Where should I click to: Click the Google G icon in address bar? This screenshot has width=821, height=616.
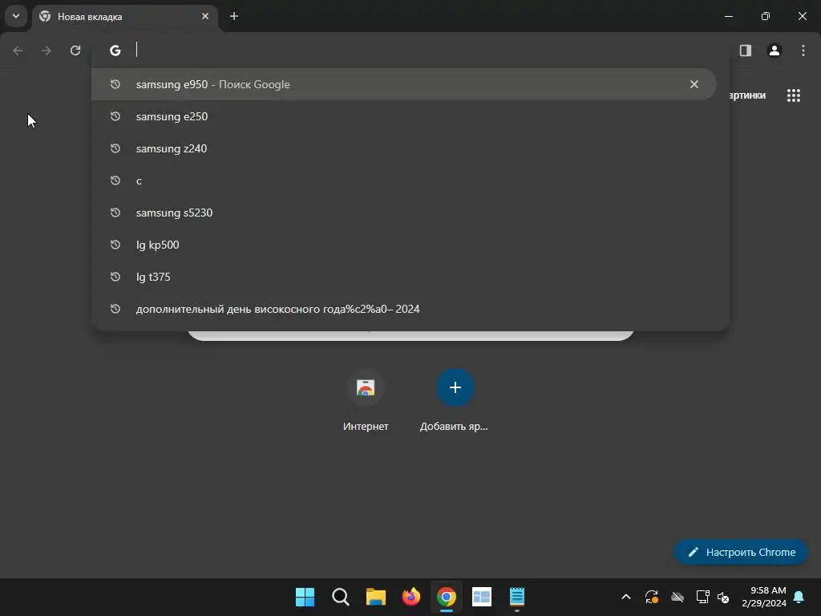click(115, 51)
